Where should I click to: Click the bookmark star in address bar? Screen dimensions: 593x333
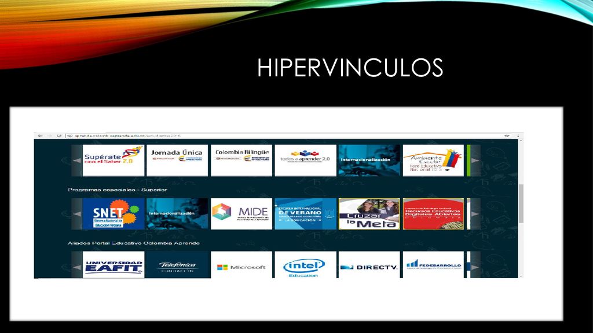507,135
